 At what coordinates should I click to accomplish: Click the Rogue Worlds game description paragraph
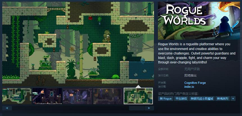pos(197,53)
